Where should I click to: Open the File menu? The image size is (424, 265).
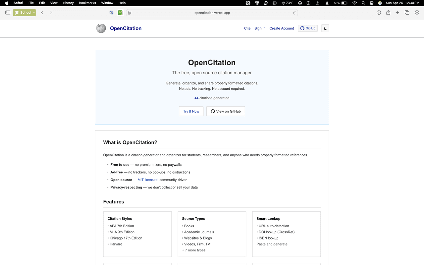click(31, 3)
